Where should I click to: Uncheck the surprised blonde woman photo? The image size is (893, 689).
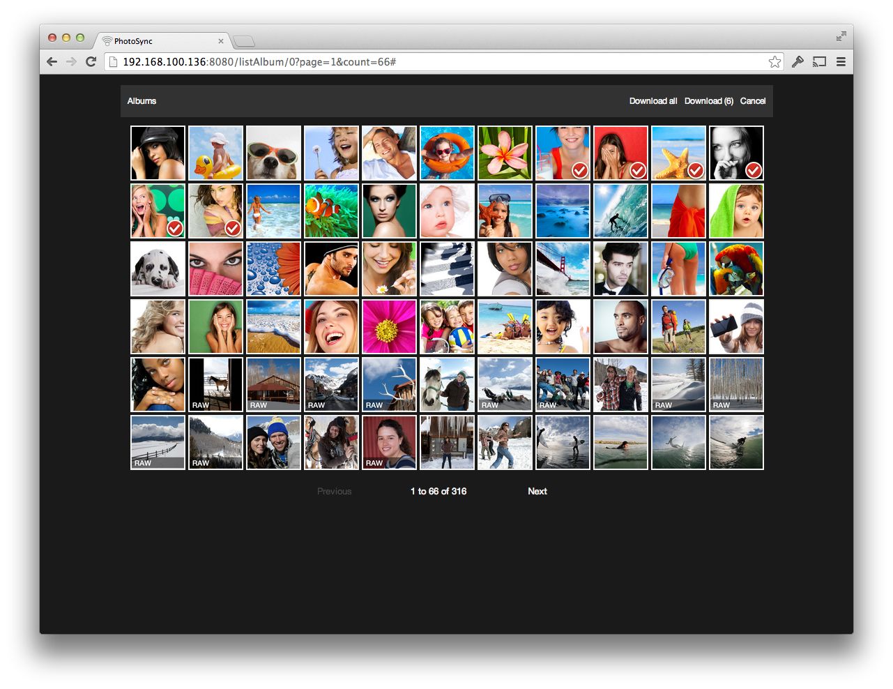[x=174, y=228]
